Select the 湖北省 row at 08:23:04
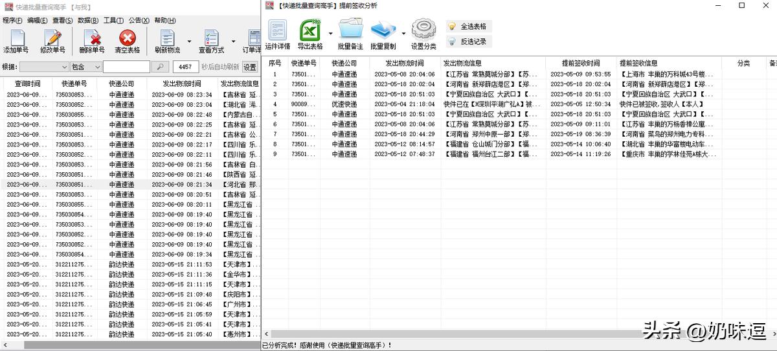The width and height of the screenshot is (777, 351). [x=130, y=104]
